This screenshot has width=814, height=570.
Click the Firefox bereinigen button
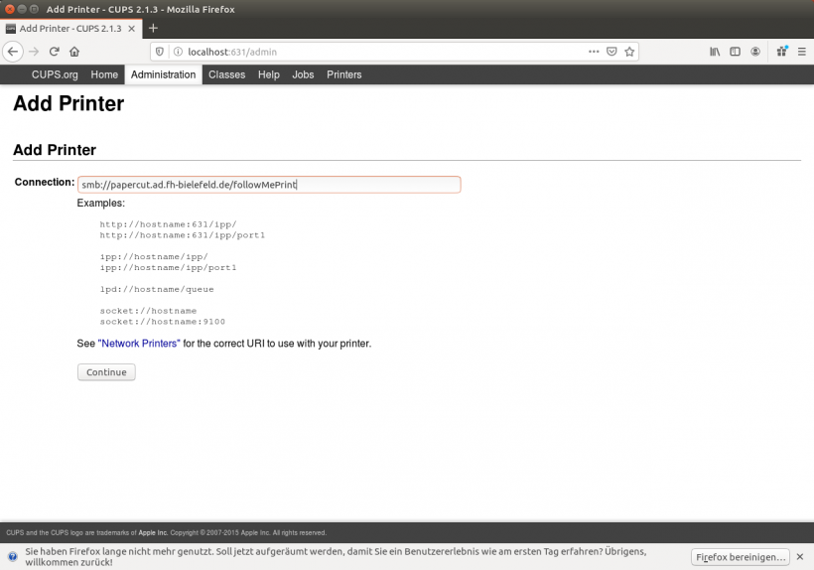(741, 557)
